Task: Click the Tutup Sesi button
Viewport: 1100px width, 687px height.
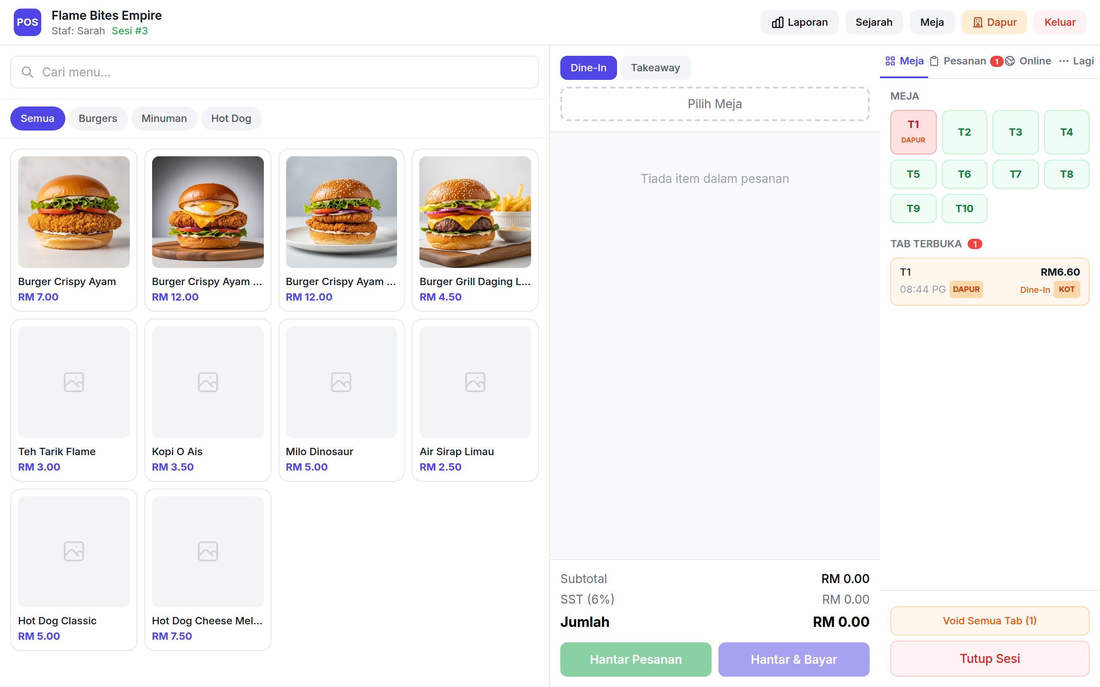Action: point(990,658)
